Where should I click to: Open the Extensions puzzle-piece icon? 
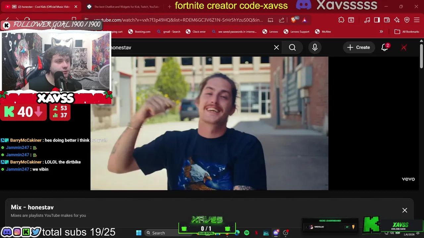(x=341, y=20)
